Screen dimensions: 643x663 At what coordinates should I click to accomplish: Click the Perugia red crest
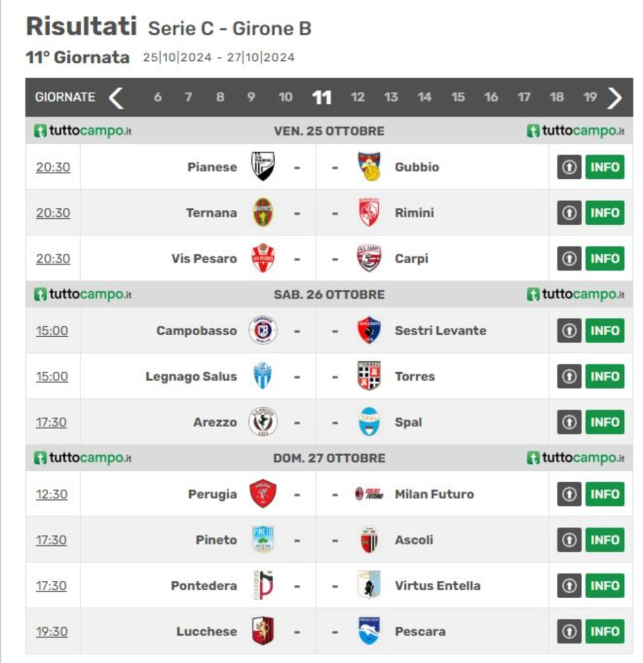(263, 493)
